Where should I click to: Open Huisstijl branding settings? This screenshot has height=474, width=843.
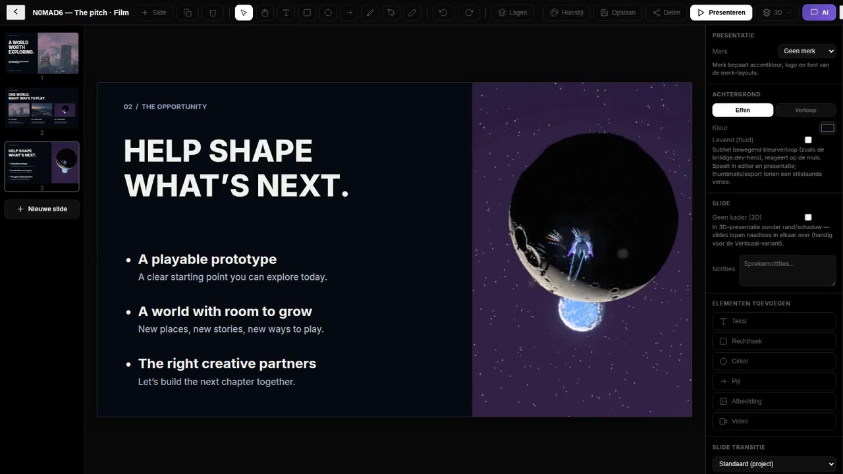(567, 13)
